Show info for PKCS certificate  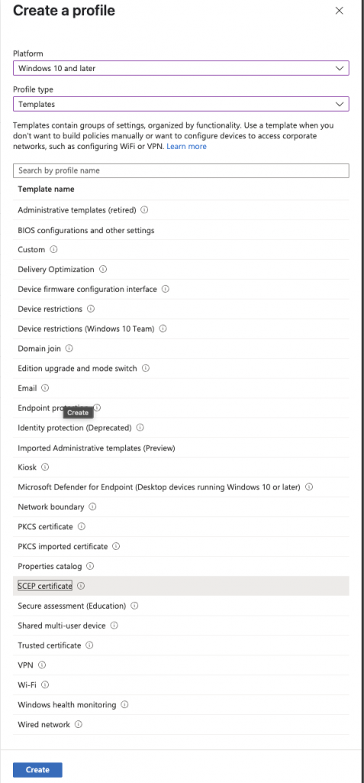[x=82, y=526]
